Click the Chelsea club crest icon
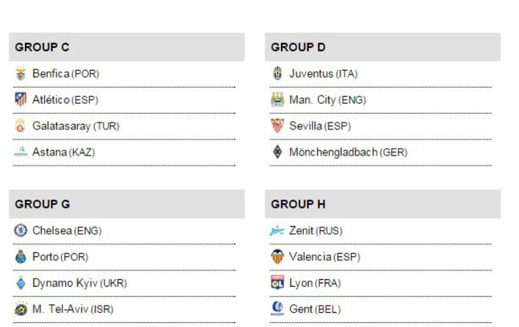Viewport: 519px width, 327px height. pyautogui.click(x=20, y=231)
